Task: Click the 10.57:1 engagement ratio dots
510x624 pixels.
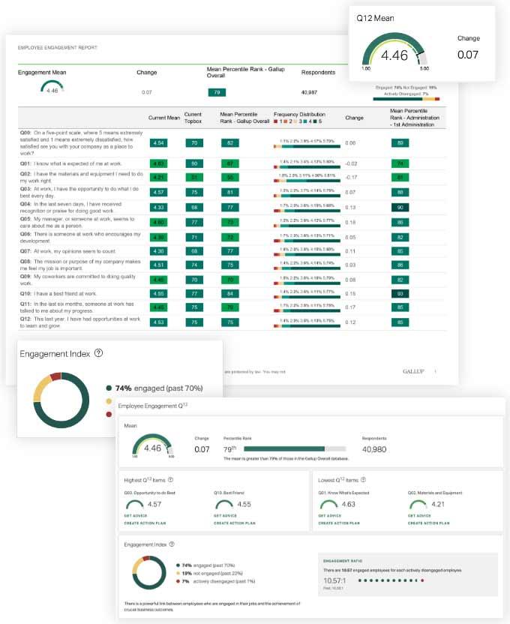Action: pyautogui.click(x=391, y=580)
